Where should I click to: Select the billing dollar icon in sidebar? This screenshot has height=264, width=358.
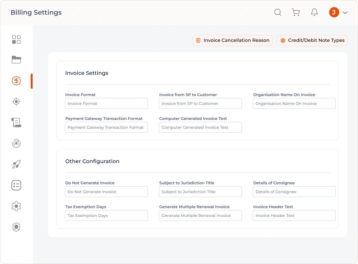click(16, 81)
